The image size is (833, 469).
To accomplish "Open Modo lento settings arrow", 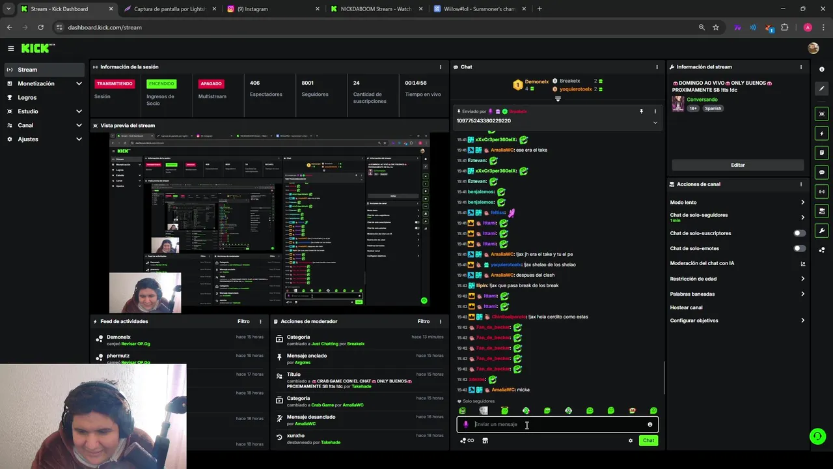I will (802, 203).
